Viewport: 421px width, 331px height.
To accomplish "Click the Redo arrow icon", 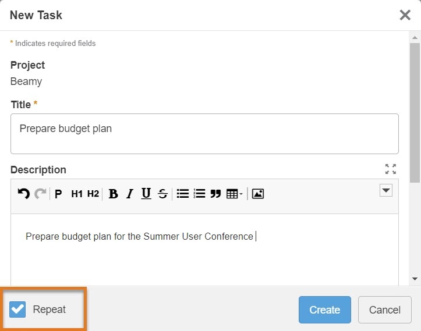I will click(x=40, y=194).
